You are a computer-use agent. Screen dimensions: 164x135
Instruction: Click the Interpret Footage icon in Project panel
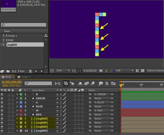point(2,71)
